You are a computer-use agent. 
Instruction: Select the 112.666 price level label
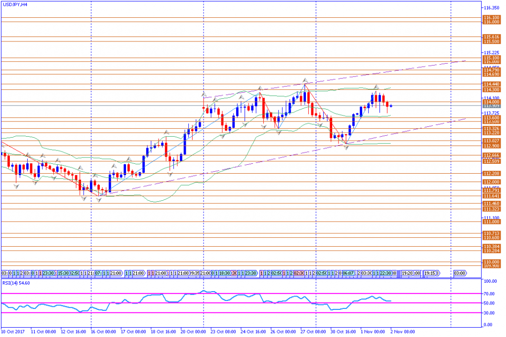[492, 155]
